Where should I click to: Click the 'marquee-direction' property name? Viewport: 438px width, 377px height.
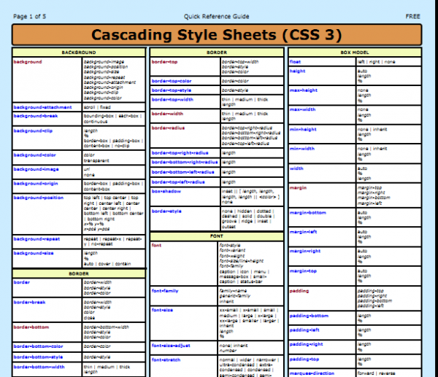[x=312, y=373]
